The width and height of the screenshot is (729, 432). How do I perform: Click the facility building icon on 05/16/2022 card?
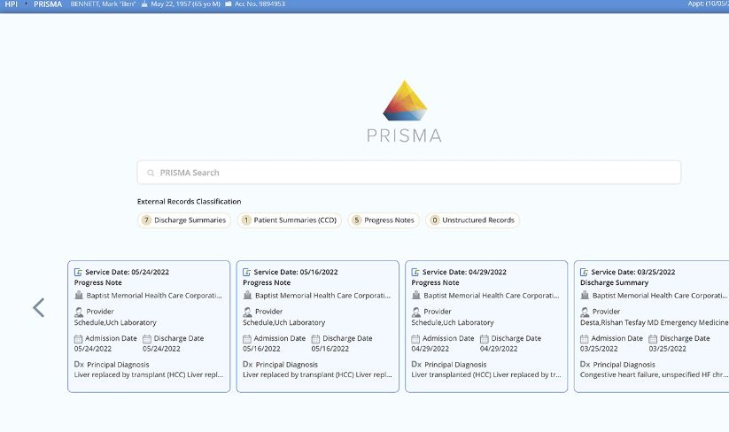point(247,295)
